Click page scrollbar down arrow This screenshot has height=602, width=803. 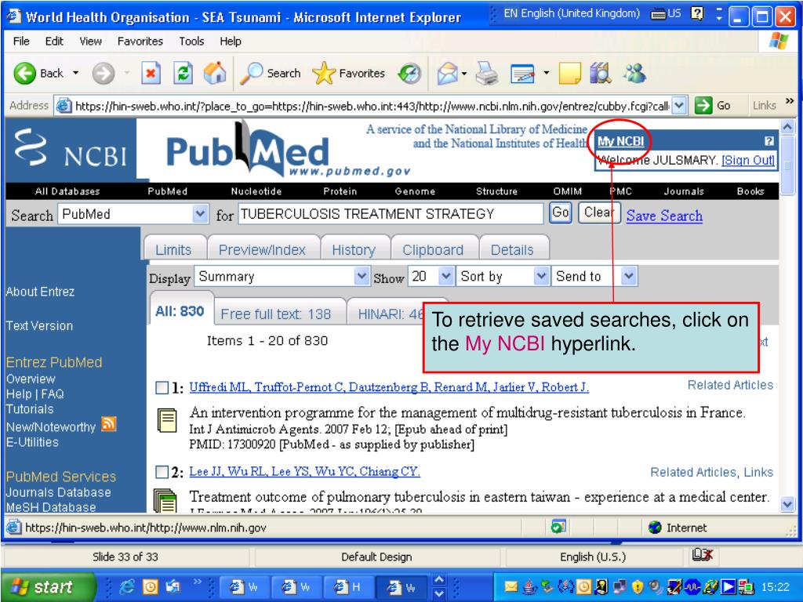[787, 504]
